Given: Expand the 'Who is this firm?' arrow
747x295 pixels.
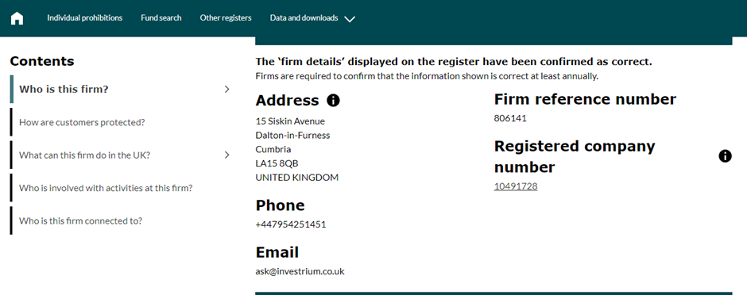Looking at the screenshot, I should [x=226, y=89].
